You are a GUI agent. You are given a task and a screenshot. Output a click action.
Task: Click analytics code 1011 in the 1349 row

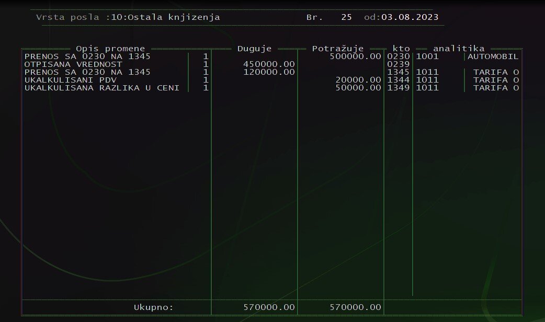(427, 87)
